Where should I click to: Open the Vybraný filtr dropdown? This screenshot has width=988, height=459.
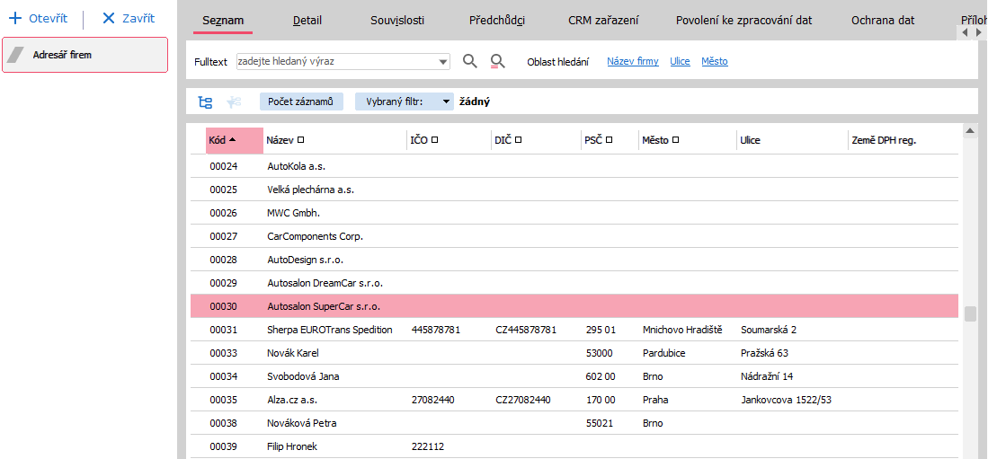(447, 102)
